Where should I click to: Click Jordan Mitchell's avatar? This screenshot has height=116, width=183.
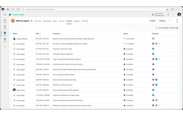coord(14,39)
